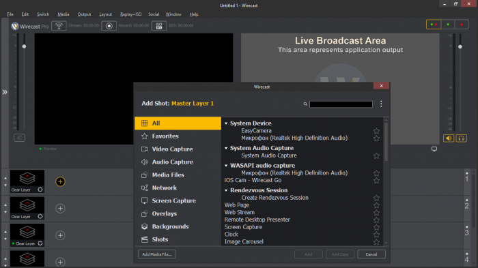Enable headphones monitoring icon
This screenshot has width=478, height=268.
click(x=461, y=138)
